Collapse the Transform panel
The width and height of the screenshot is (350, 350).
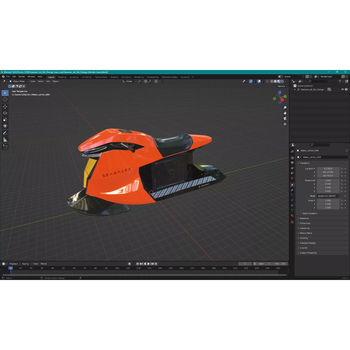pos(304,163)
